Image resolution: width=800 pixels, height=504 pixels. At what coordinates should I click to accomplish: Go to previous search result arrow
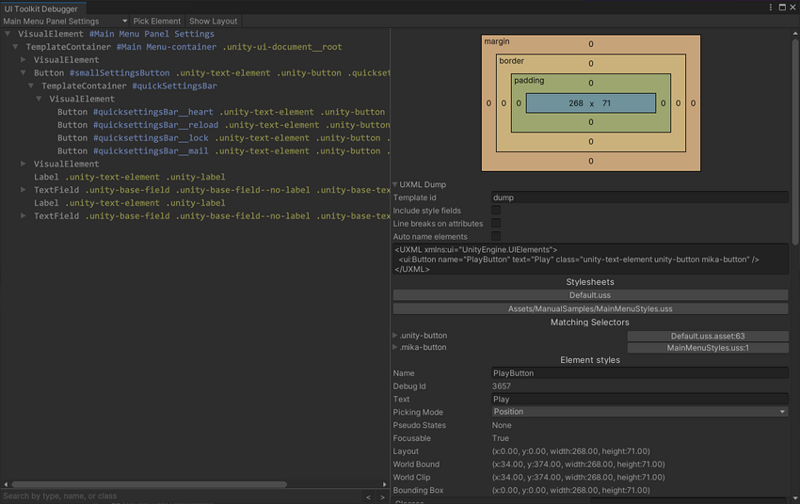(x=369, y=496)
